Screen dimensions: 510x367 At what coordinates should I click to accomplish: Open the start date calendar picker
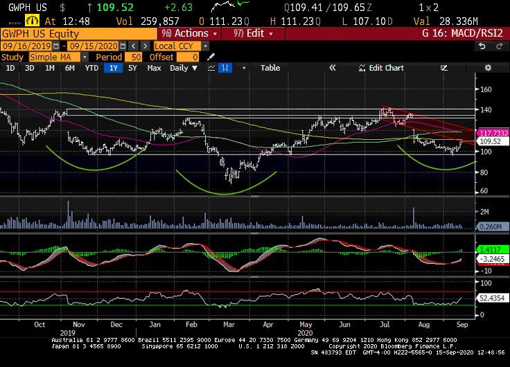(x=56, y=46)
